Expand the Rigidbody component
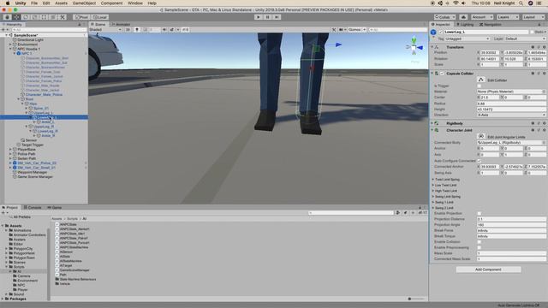Screen dimensions: 548x308 pyautogui.click(x=432, y=123)
